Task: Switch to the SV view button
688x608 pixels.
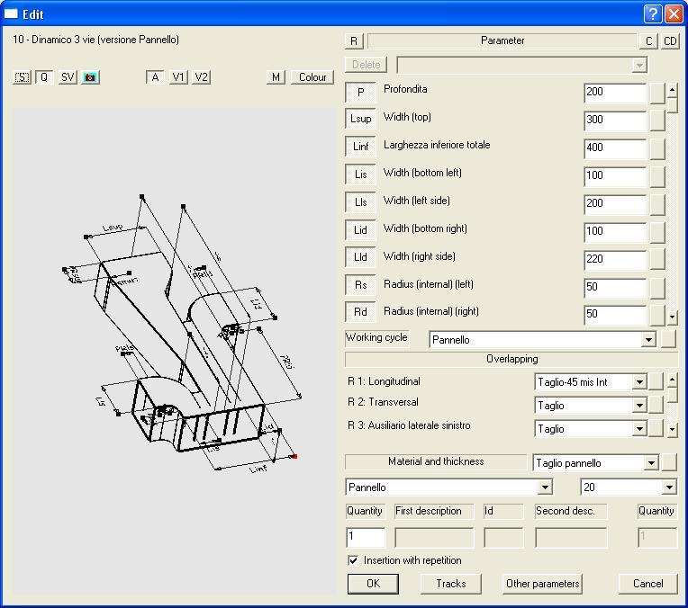Action: pos(68,77)
